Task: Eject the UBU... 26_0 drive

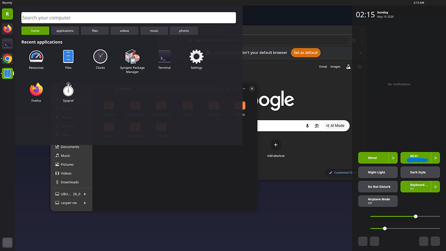Action: coord(85,194)
